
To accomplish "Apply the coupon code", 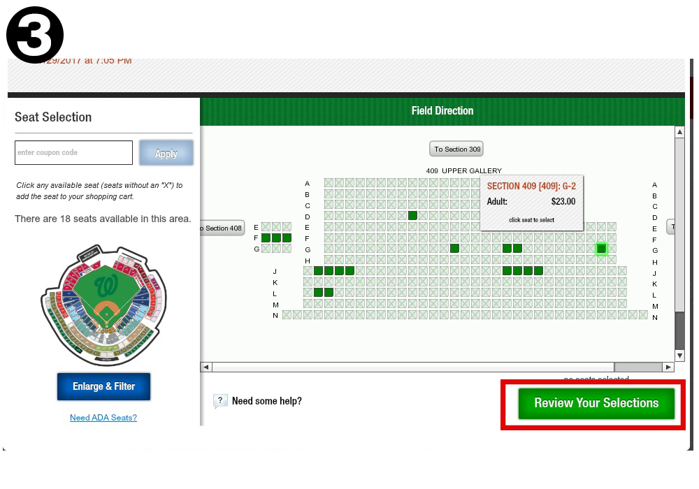I will (166, 153).
